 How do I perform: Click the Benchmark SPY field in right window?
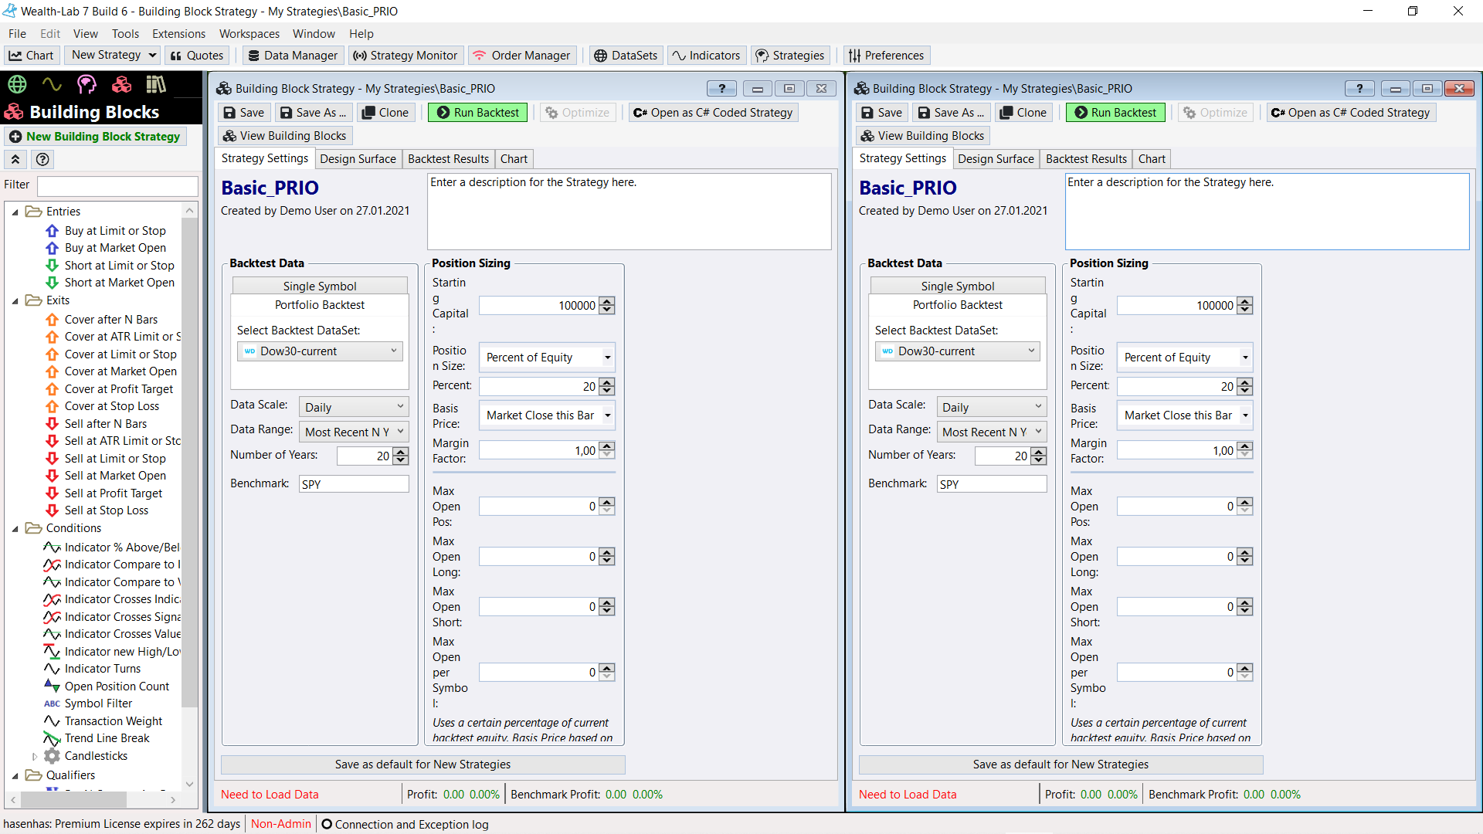992,484
